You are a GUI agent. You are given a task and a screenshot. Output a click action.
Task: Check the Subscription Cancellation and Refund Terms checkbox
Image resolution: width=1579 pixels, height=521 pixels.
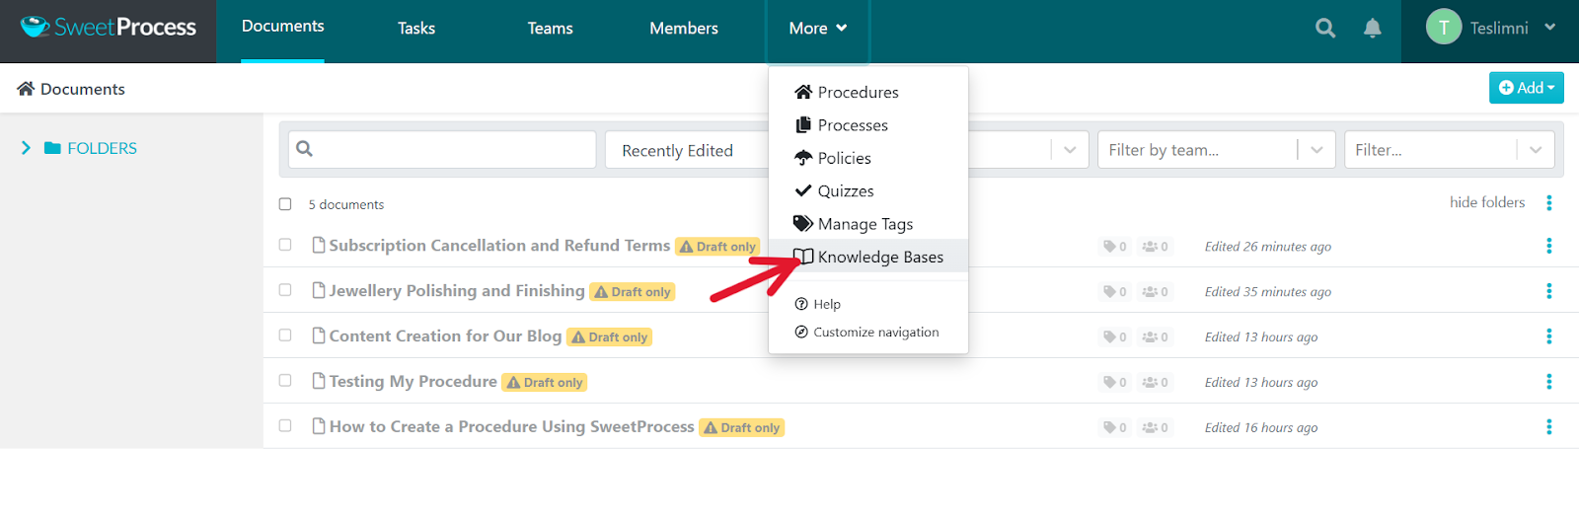(x=285, y=245)
